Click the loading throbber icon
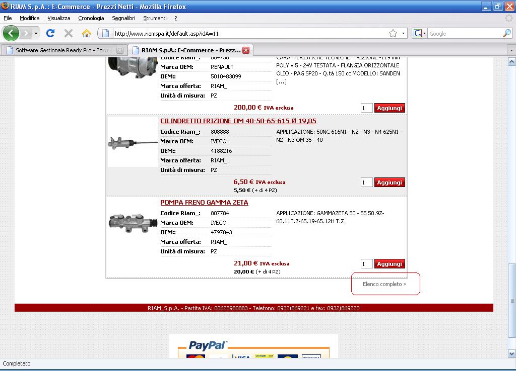The width and height of the screenshot is (516, 371). click(509, 19)
